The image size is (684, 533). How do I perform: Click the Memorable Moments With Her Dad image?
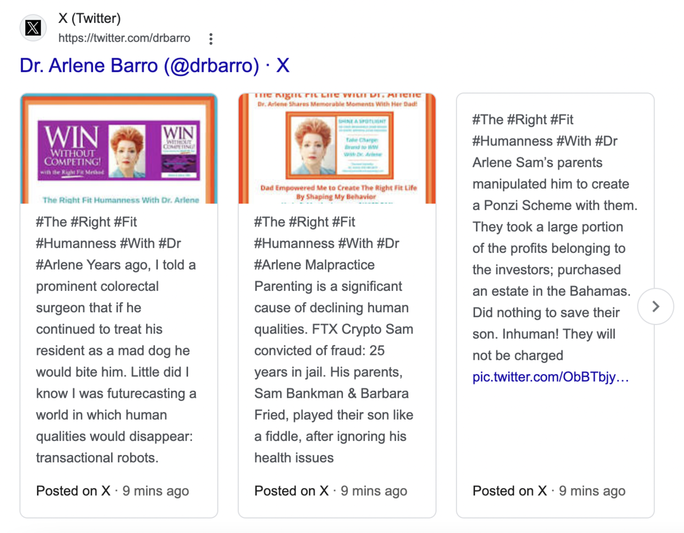point(337,149)
